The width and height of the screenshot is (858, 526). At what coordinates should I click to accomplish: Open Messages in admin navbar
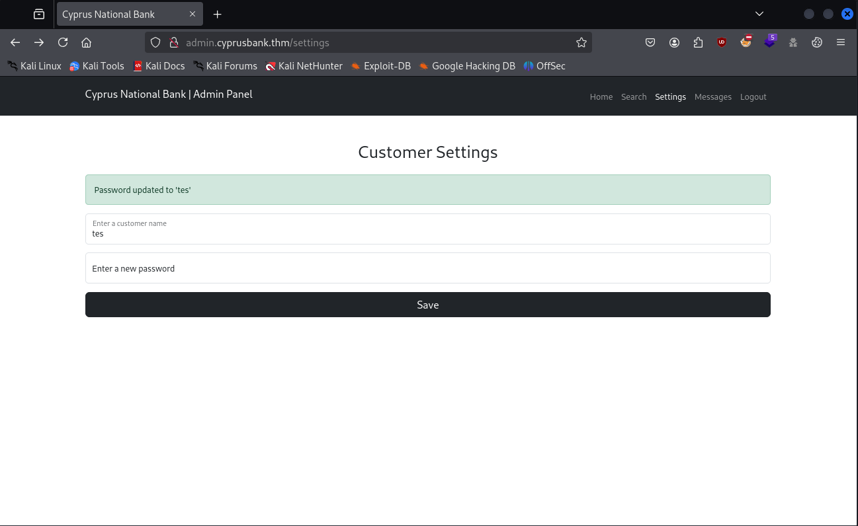[x=713, y=96]
